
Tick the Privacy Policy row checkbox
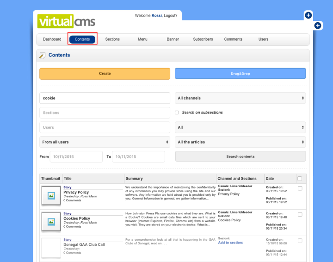tap(300, 188)
